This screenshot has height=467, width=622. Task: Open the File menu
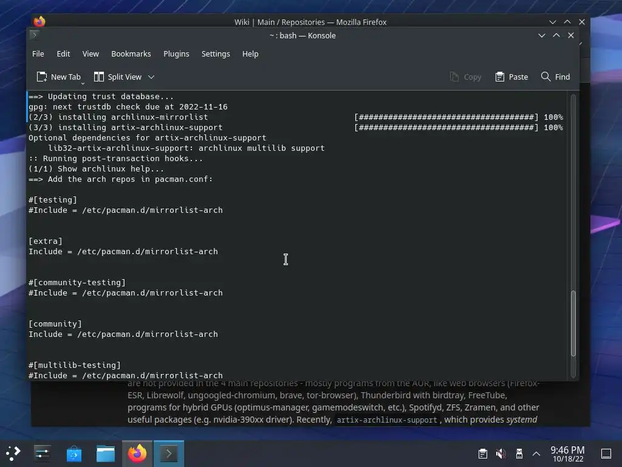pyautogui.click(x=38, y=54)
